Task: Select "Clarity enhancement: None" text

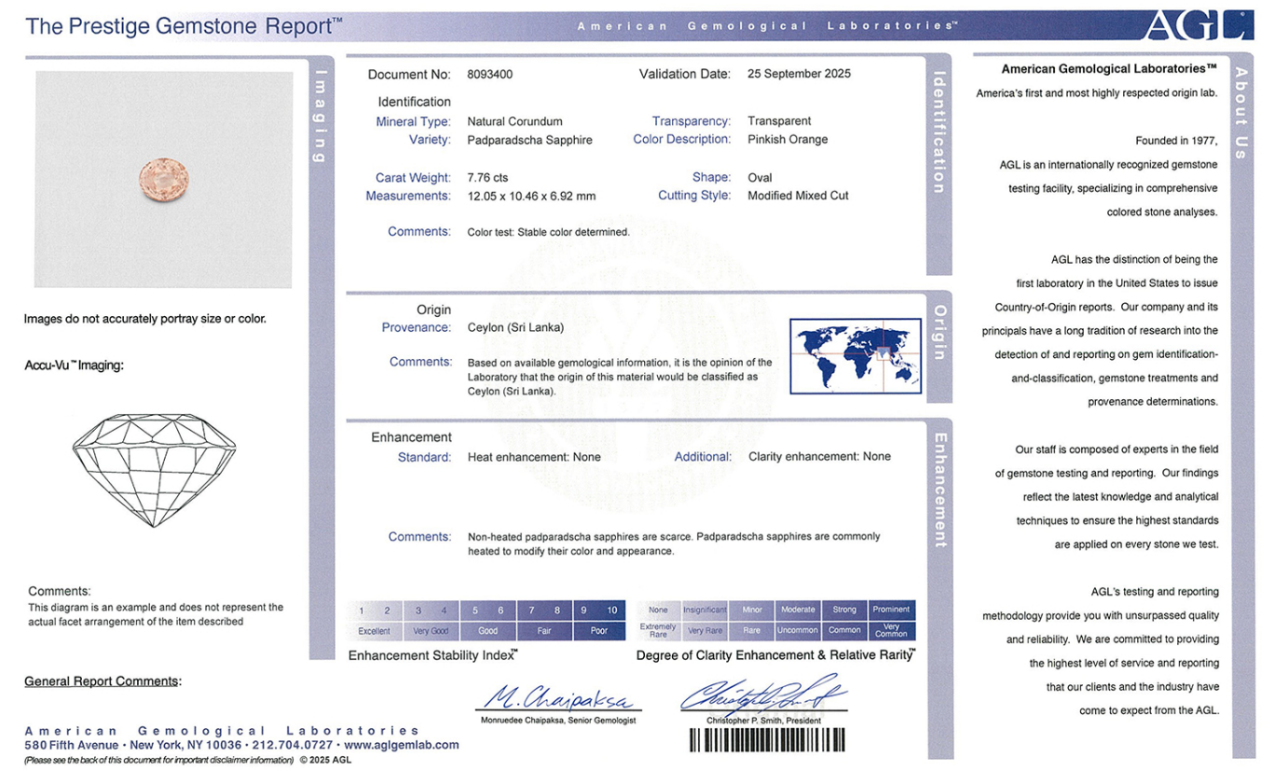Action: [x=819, y=457]
